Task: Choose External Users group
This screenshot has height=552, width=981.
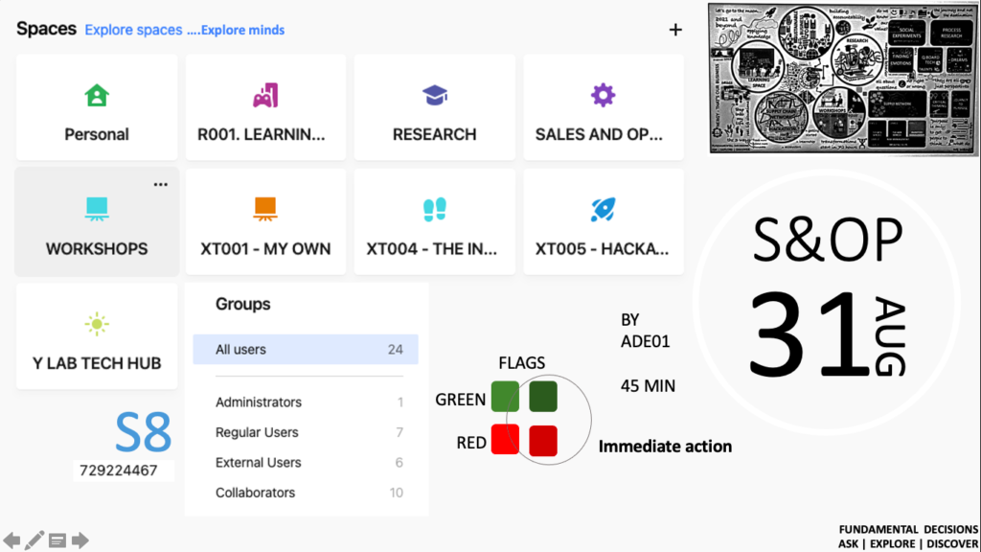Action: tap(306, 463)
